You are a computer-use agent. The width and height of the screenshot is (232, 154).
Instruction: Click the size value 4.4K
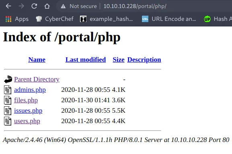(x=119, y=121)
